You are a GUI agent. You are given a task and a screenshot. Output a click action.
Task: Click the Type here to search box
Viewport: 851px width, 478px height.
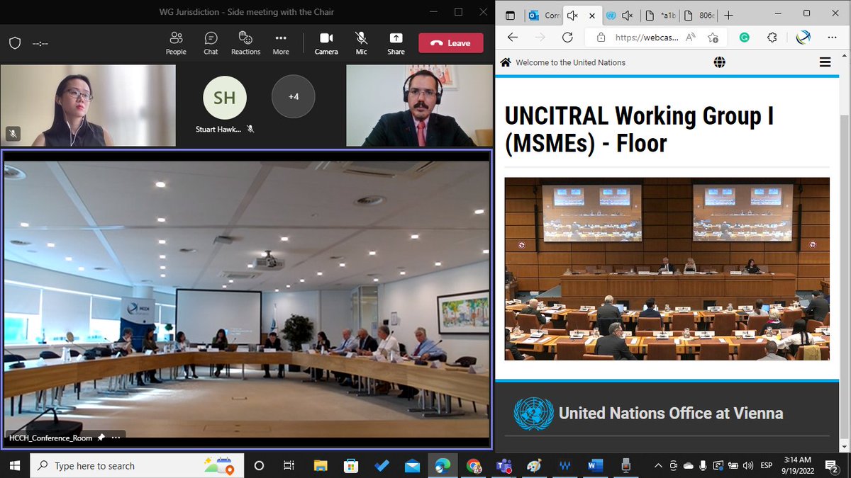pyautogui.click(x=138, y=465)
